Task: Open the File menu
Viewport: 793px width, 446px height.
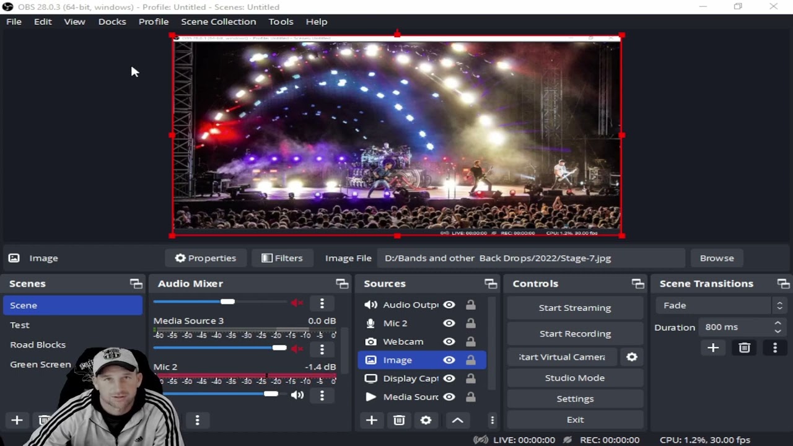Action: tap(14, 21)
